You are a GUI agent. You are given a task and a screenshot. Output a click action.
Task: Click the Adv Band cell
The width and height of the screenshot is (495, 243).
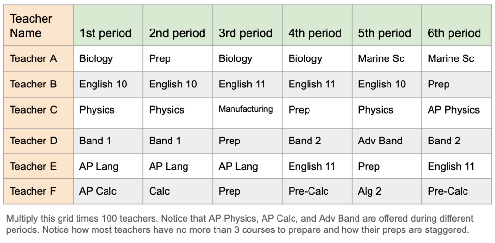[x=380, y=141]
